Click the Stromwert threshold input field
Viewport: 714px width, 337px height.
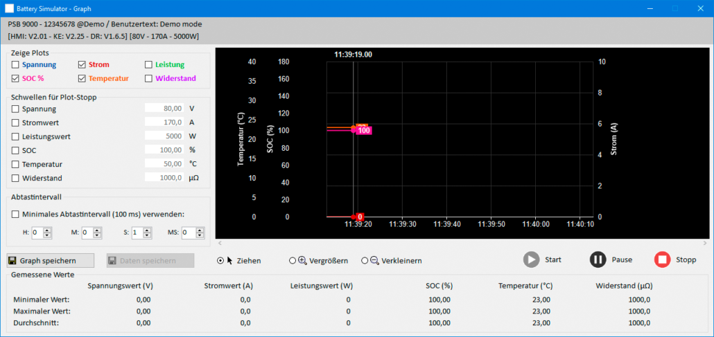(x=165, y=122)
